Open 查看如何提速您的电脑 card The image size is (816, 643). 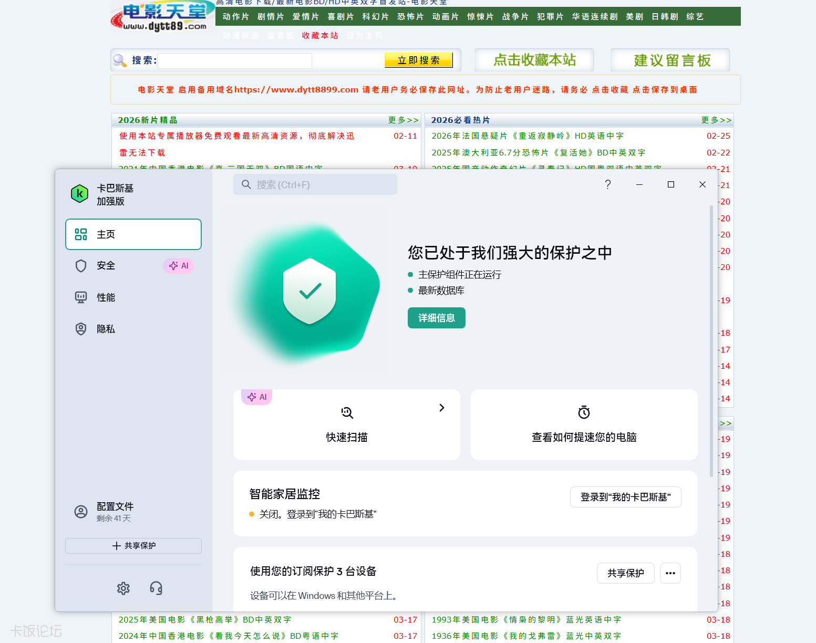tap(583, 424)
